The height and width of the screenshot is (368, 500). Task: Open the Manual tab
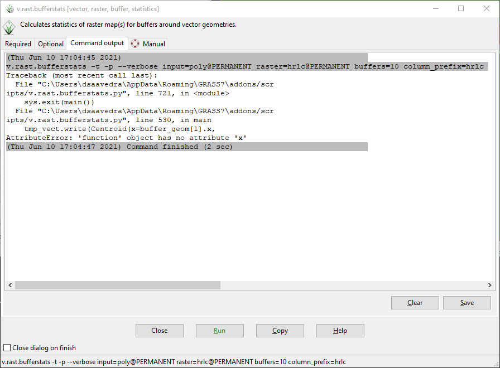pos(152,43)
